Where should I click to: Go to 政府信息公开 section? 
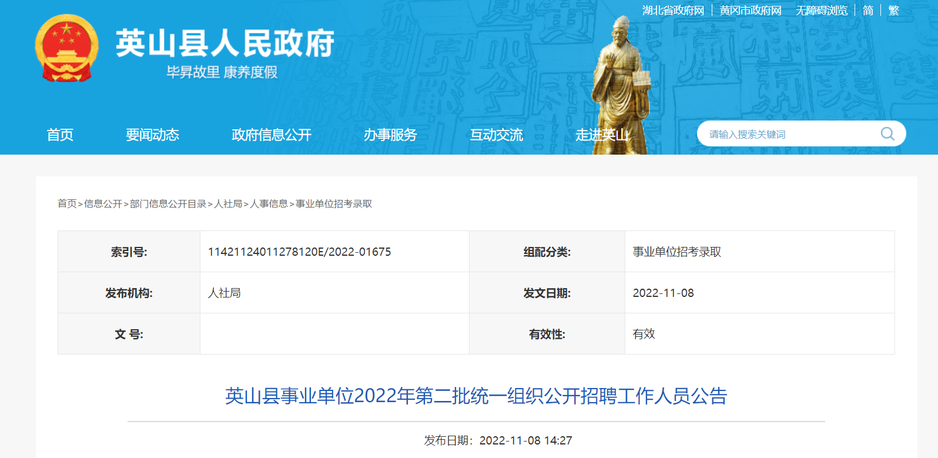tap(272, 135)
